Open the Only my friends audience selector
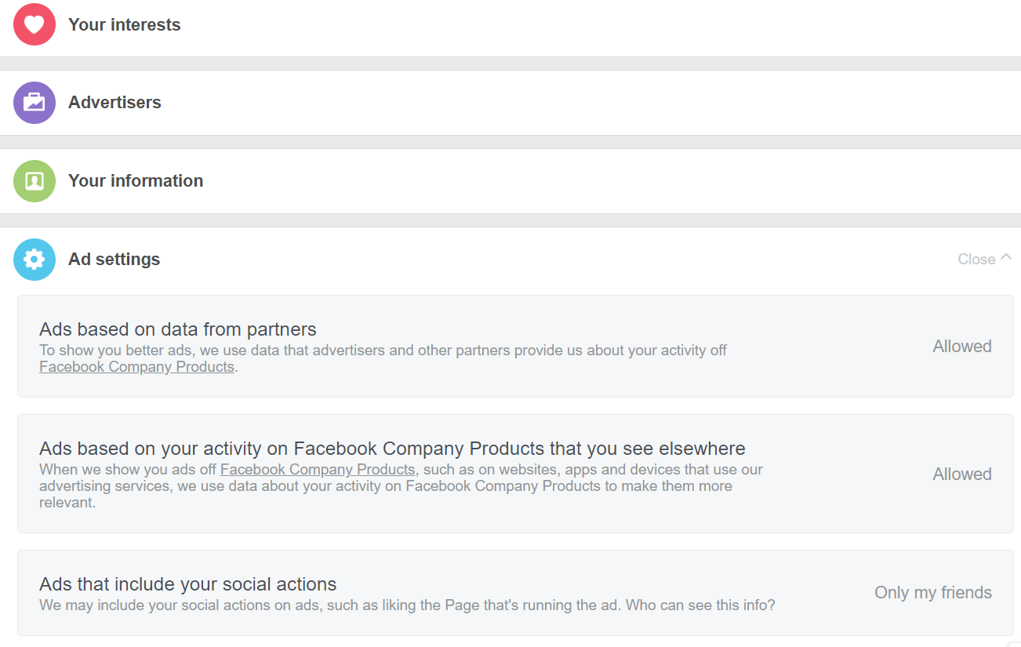Image resolution: width=1021 pixels, height=647 pixels. pyautogui.click(x=932, y=593)
